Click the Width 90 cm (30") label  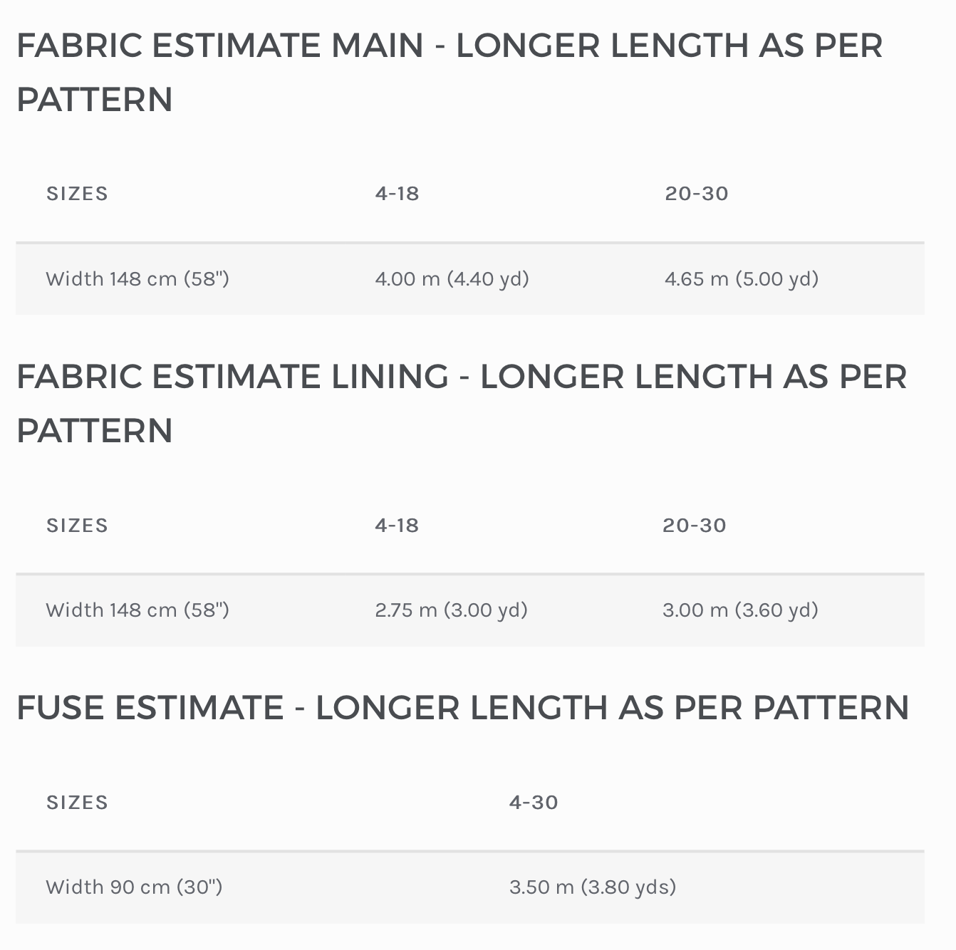click(135, 887)
